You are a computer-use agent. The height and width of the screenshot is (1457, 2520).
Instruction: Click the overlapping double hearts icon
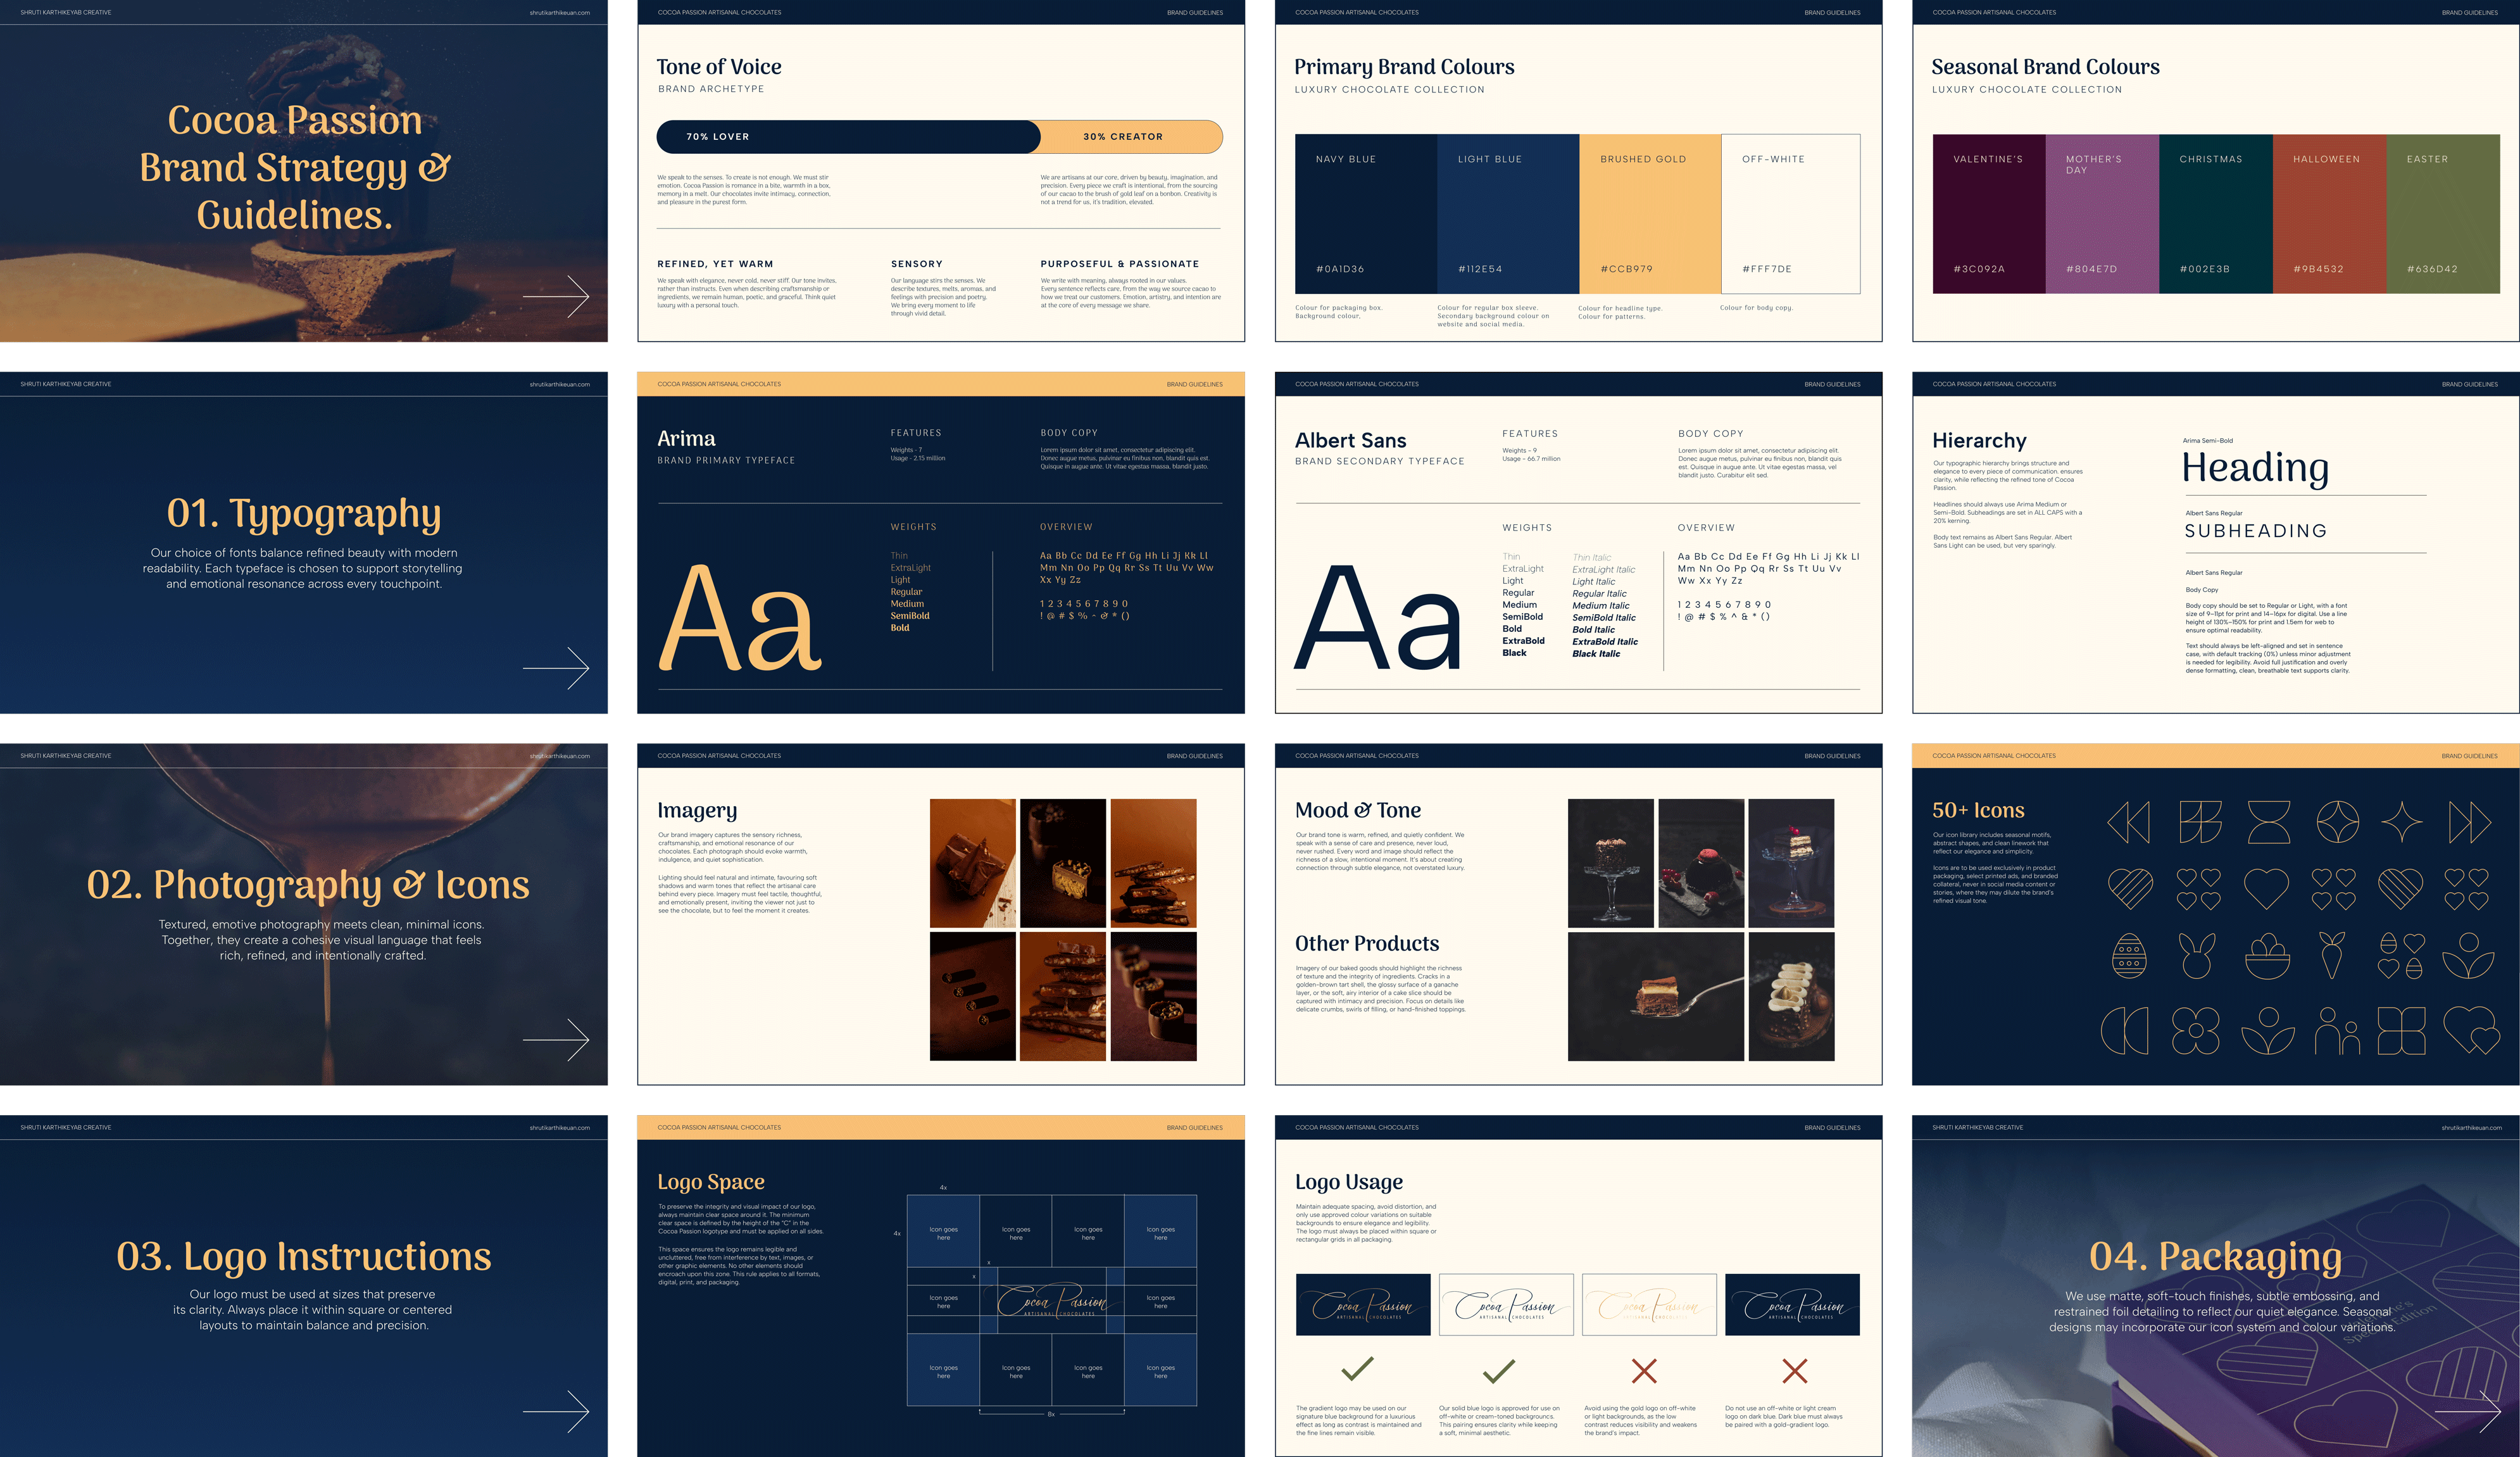2472,1030
